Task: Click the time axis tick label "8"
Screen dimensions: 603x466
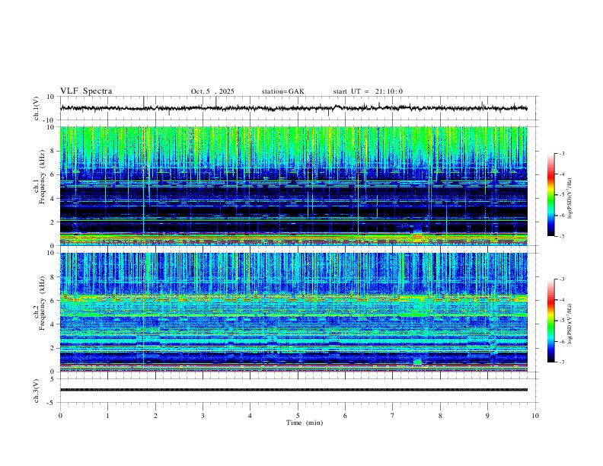Action: tap(440, 416)
